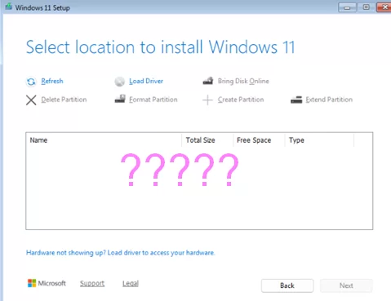391x301 pixels.
Task: Minimize the Windows 11 Setup window
Action: (x=347, y=7)
